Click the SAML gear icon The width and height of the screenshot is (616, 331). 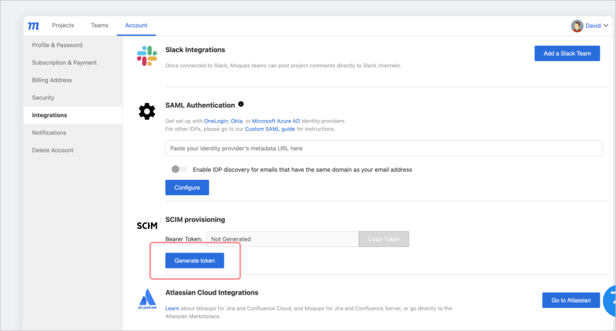coord(147,111)
